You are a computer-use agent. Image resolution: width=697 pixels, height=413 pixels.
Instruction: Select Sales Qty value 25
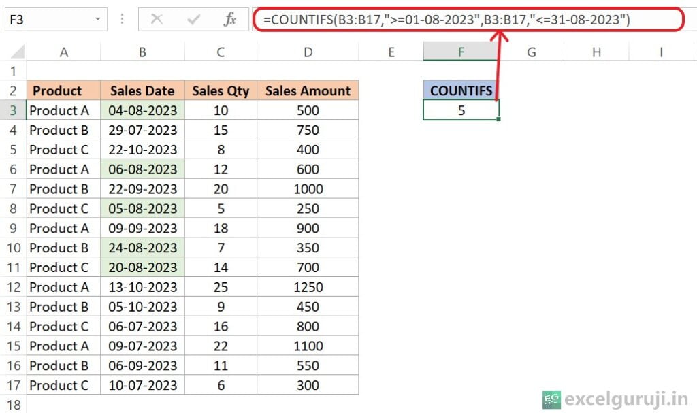coord(220,287)
